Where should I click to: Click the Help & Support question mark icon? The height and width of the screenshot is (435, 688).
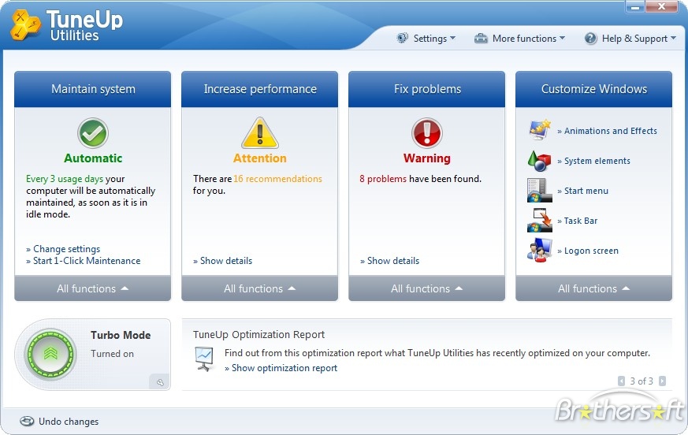[590, 38]
